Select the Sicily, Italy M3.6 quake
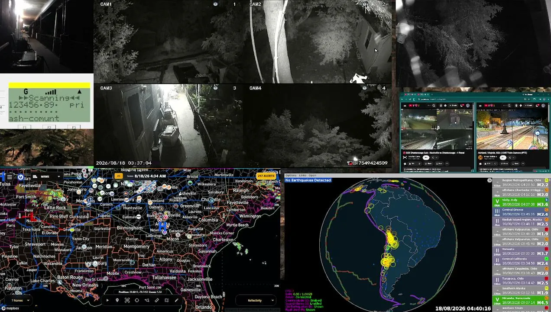The width and height of the screenshot is (551, 312). pos(521,202)
